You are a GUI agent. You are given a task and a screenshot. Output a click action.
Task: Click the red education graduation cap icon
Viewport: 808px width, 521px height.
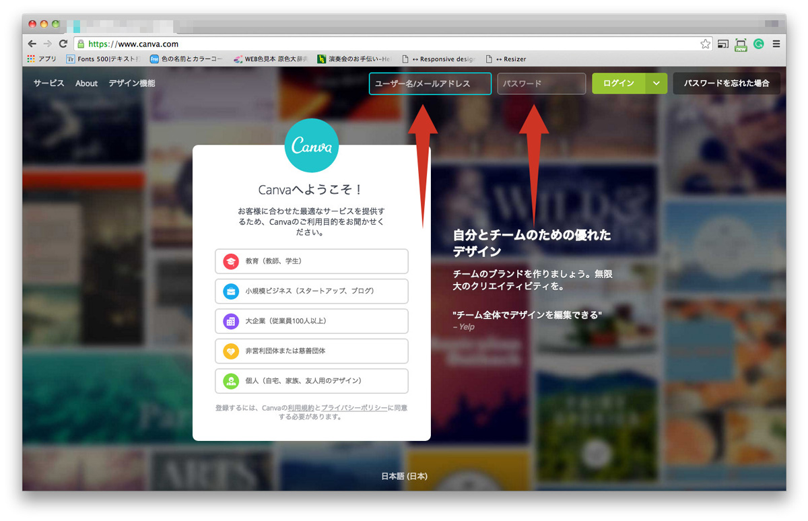click(x=231, y=261)
